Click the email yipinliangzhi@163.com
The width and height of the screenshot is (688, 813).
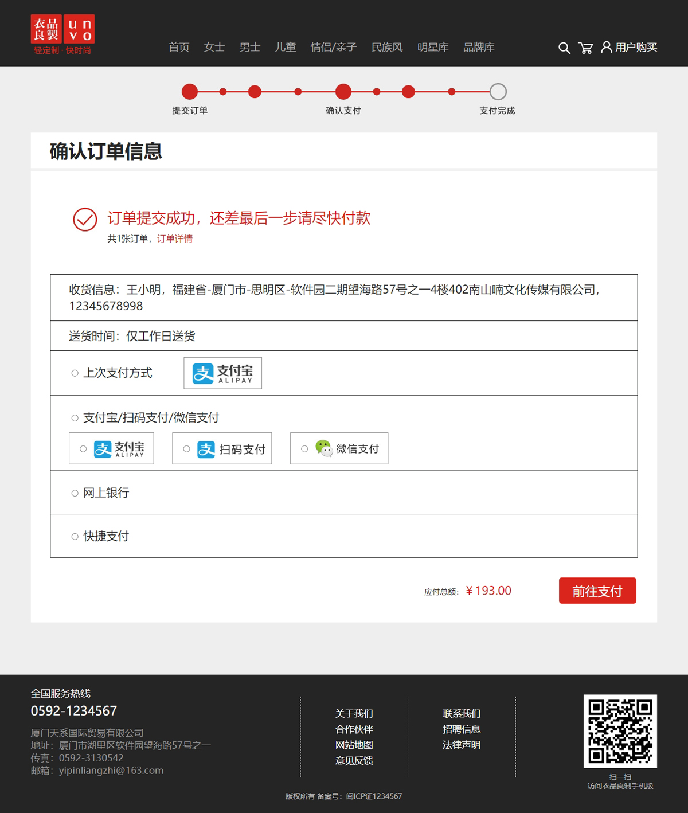point(111,771)
